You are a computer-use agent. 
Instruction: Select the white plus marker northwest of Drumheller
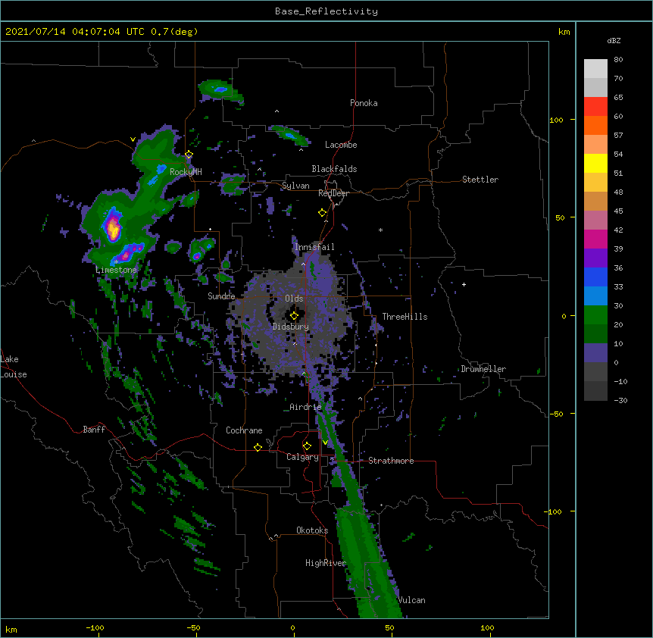pyautogui.click(x=464, y=284)
